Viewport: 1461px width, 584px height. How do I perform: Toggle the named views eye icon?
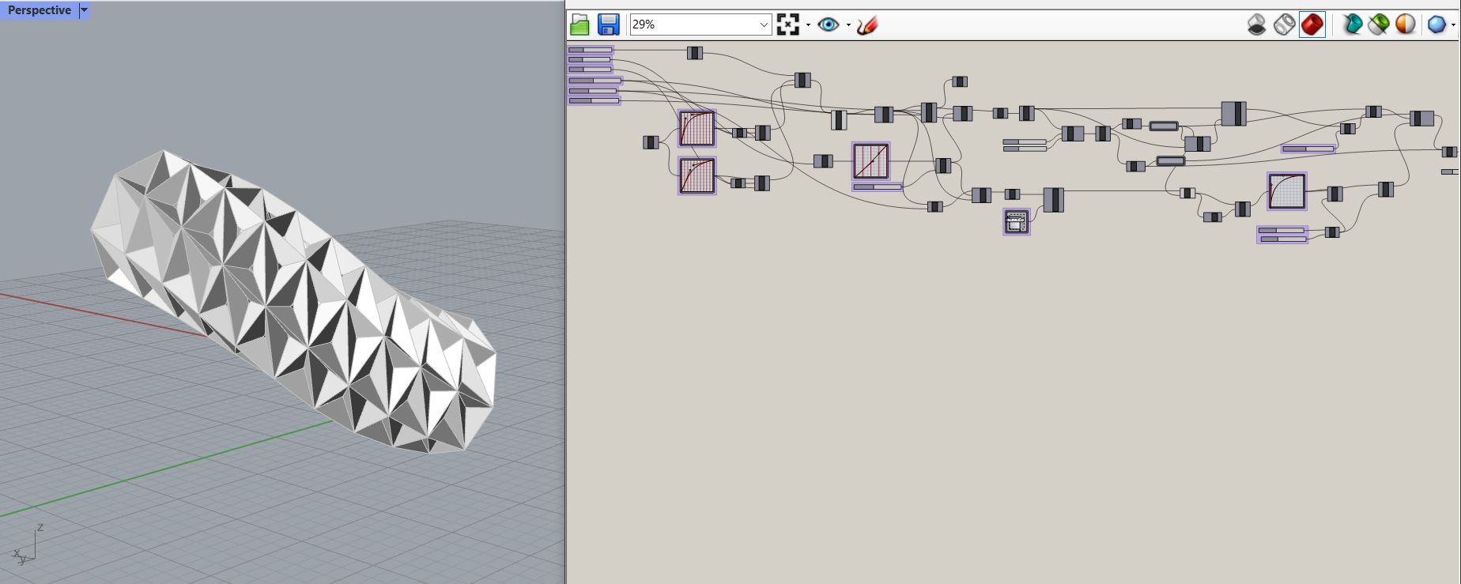coord(828,24)
